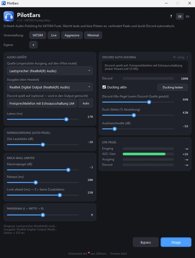This screenshot has height=258, width=195.
Task: Click the Ziel-Lautstärke value '-18'
Action: pyautogui.click(x=90, y=142)
